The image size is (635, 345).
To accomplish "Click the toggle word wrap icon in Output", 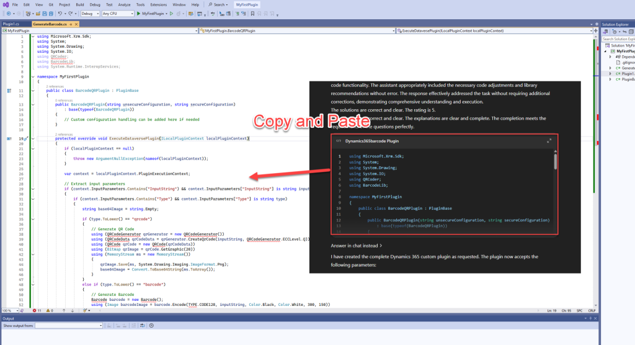I will 142,326.
